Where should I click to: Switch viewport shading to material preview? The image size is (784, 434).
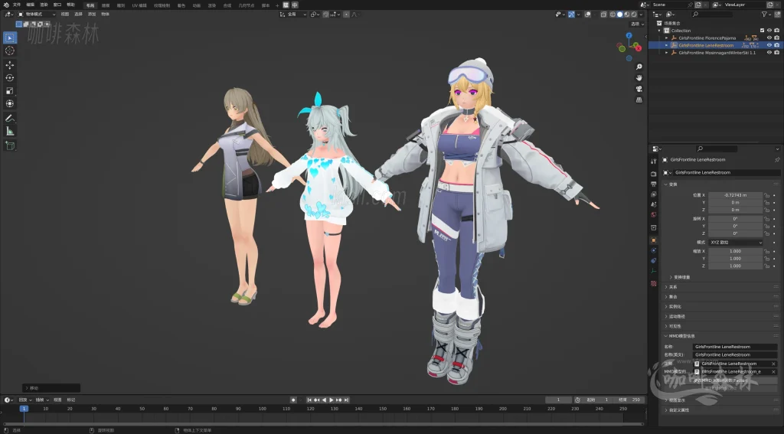(627, 15)
